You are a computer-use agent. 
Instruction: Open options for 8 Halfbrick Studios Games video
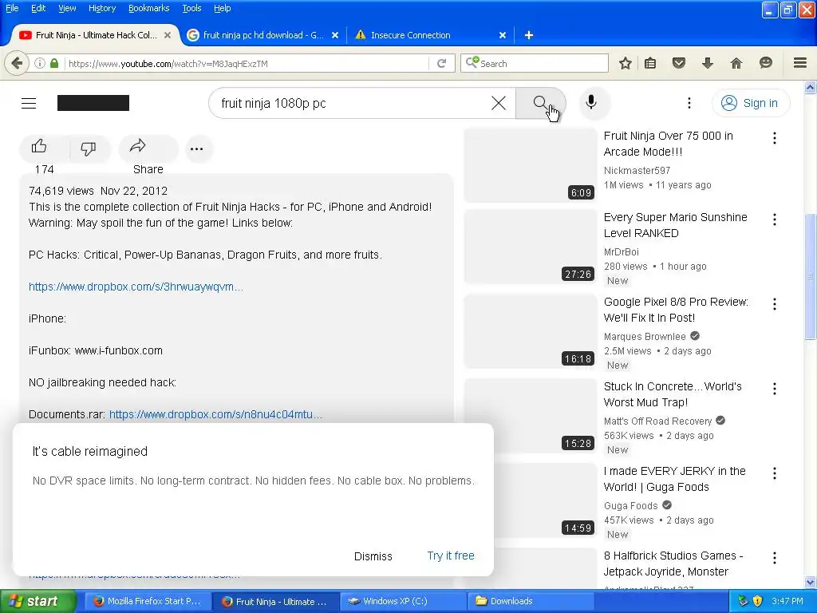[x=774, y=558]
